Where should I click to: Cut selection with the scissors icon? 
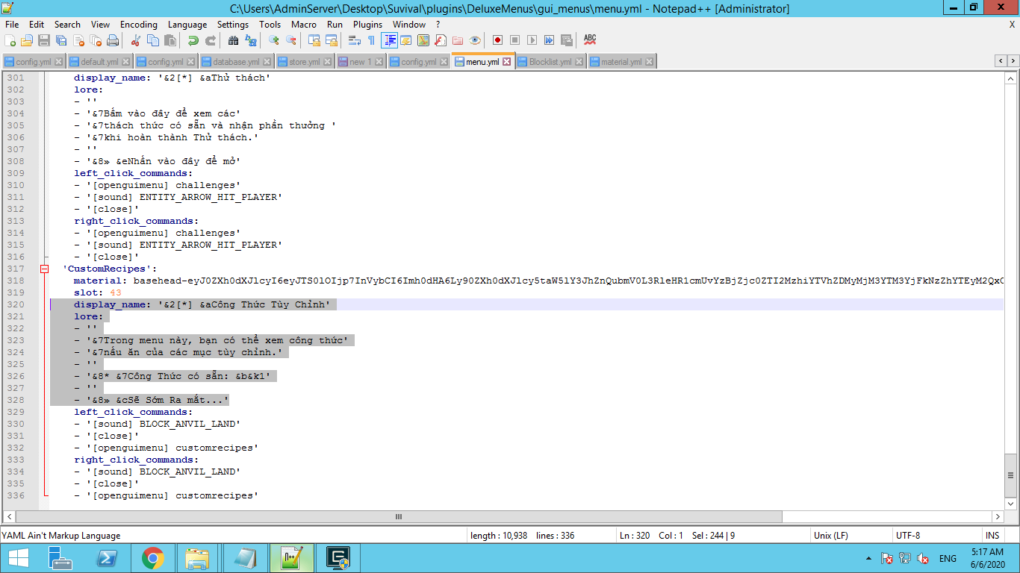(x=135, y=40)
